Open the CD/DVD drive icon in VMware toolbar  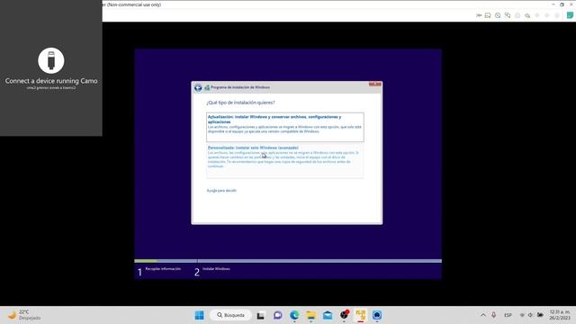click(x=498, y=15)
